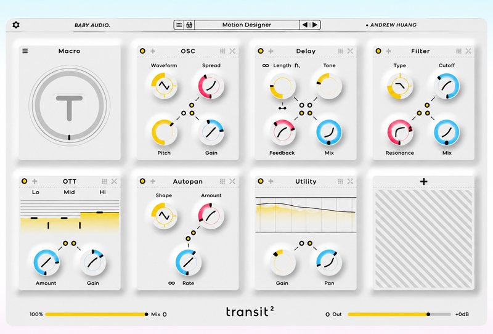493x334 pixels.
Task: Click the randomize preset dice icon
Action: tap(189, 25)
